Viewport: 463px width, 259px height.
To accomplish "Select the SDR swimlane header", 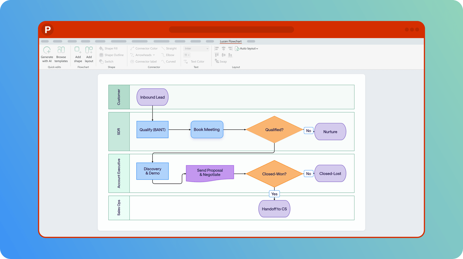I will point(119,132).
